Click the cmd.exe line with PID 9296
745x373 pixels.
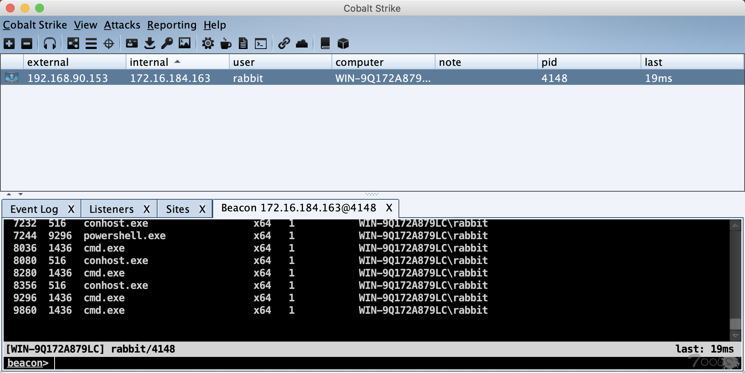point(251,298)
